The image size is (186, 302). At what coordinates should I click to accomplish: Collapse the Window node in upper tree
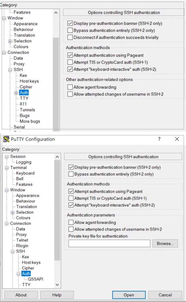(x=4, y=18)
